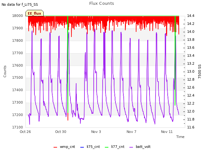
Task: Click the 12.4 right-axis tick label
Action: pos(191,96)
